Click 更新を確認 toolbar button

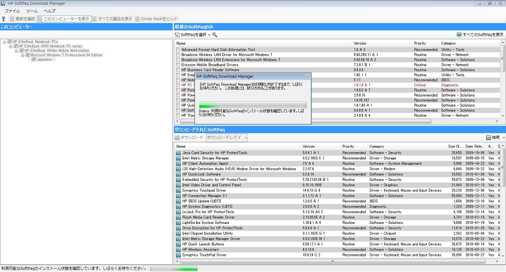[22, 19]
